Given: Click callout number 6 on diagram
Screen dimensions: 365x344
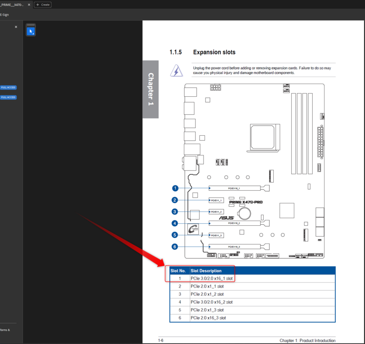Looking at the screenshot, I should click(x=175, y=247).
